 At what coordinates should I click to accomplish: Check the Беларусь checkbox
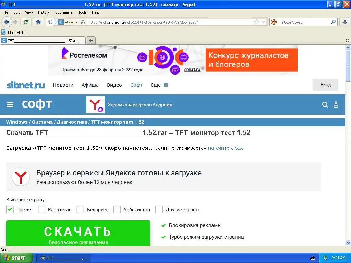click(x=80, y=210)
